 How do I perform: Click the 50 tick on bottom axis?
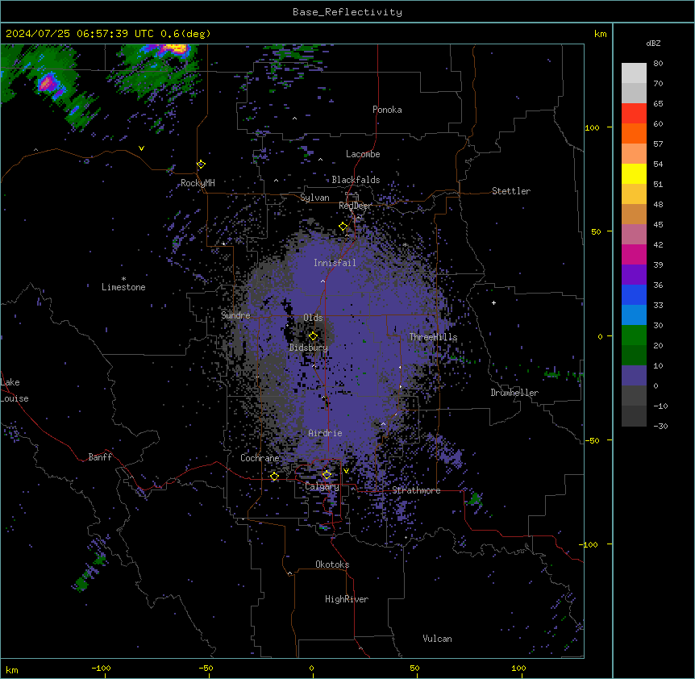point(415,668)
